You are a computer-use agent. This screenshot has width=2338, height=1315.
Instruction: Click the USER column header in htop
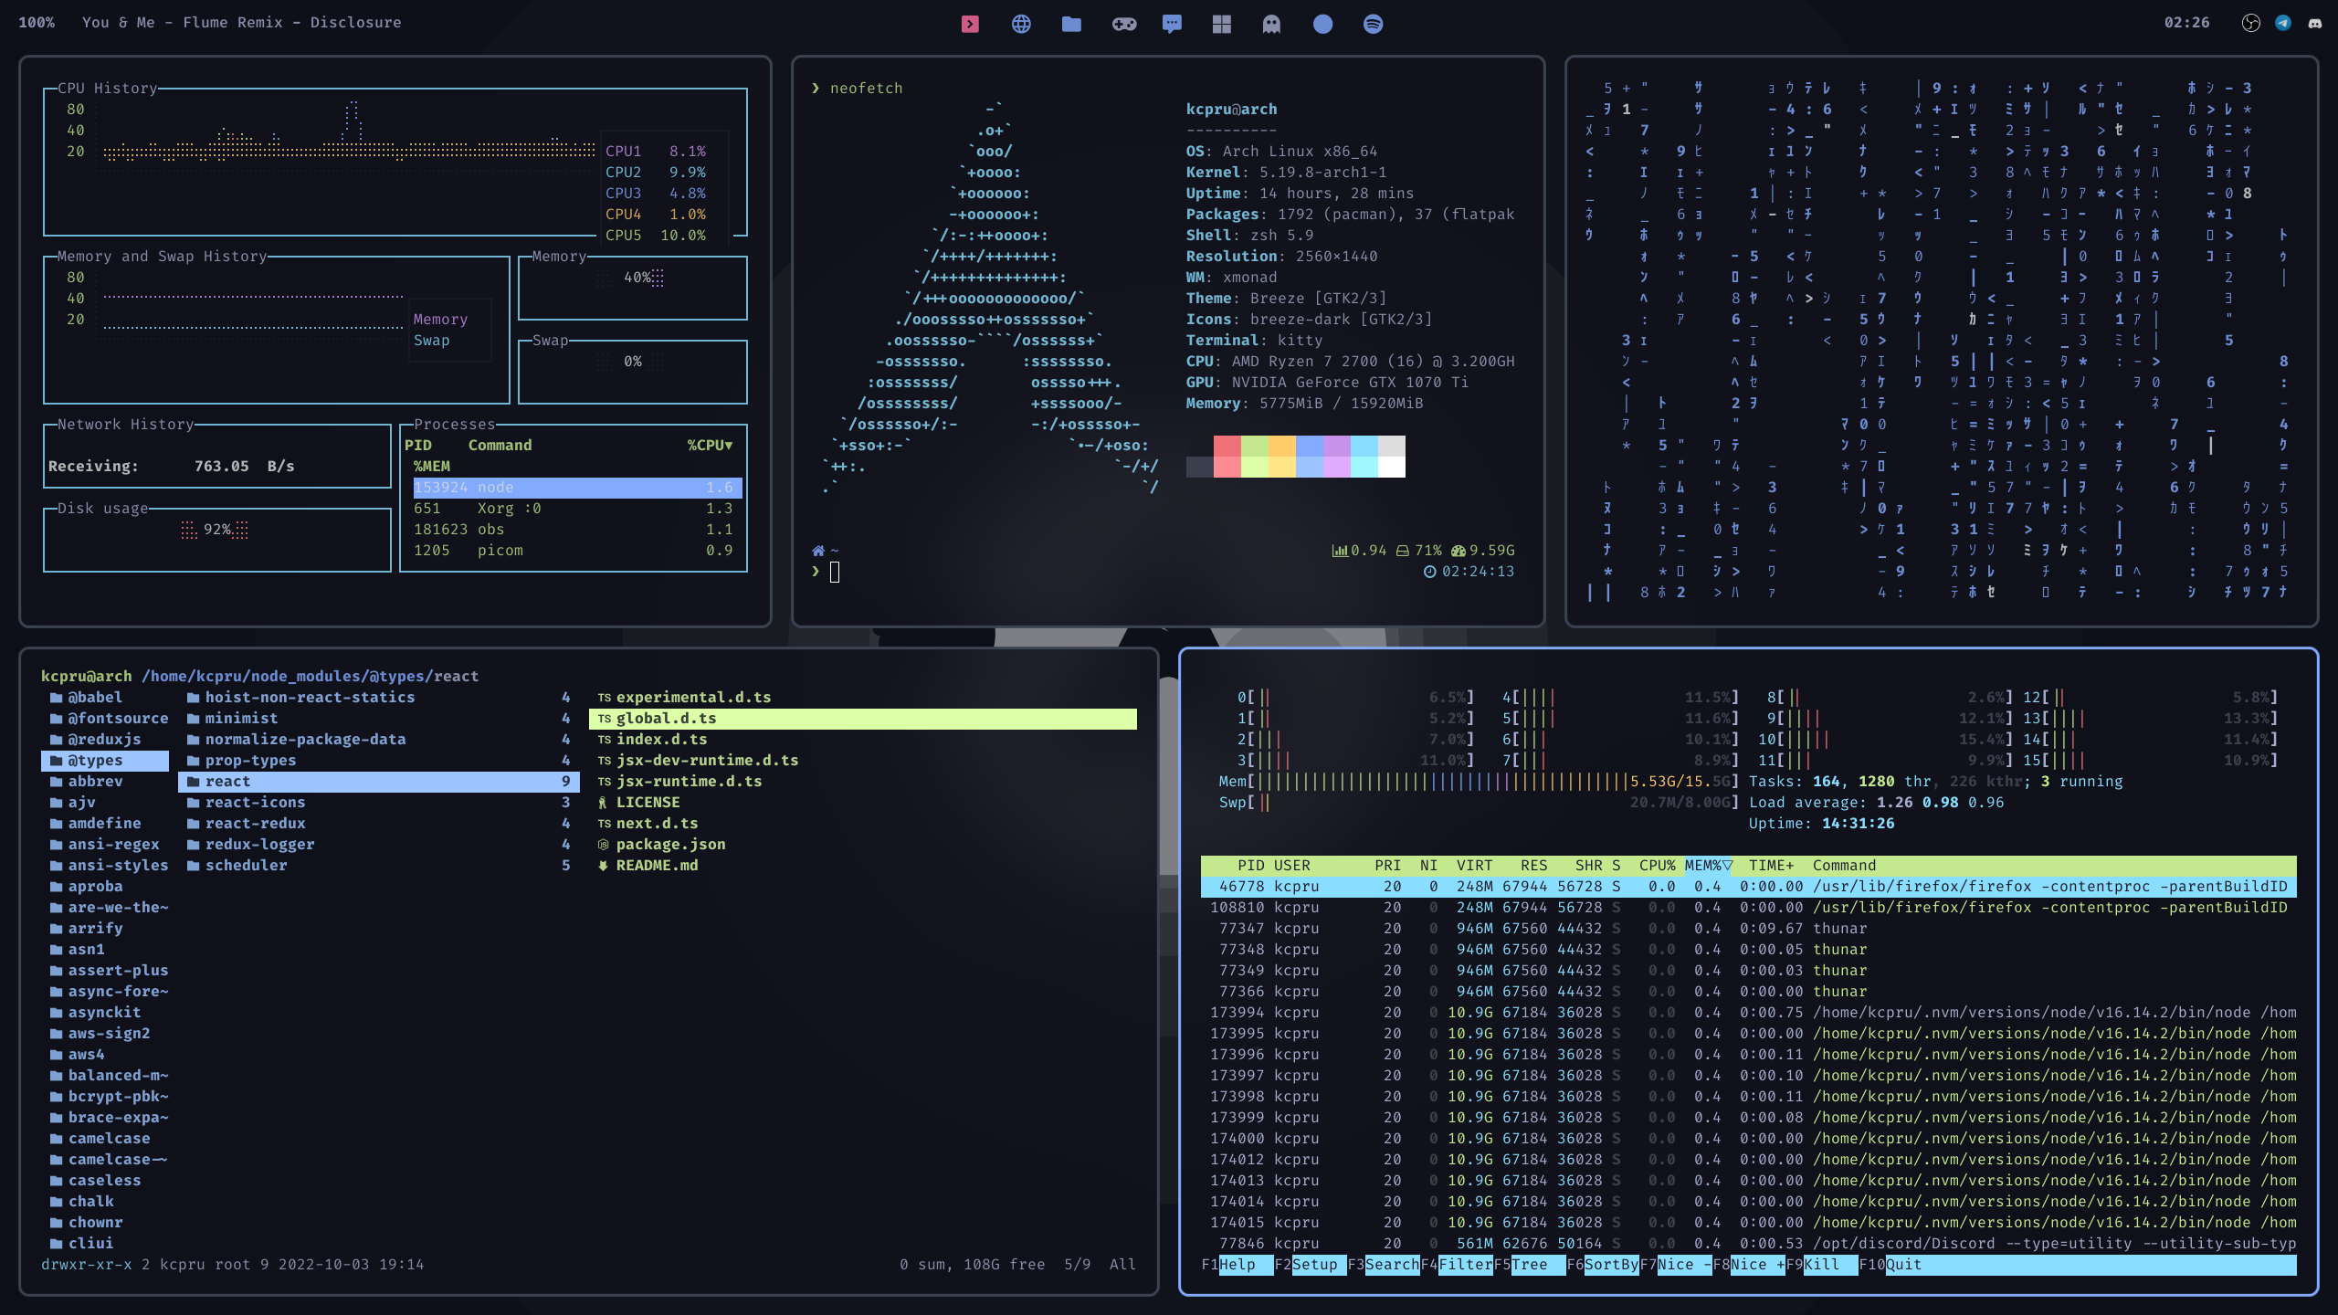tap(1291, 866)
